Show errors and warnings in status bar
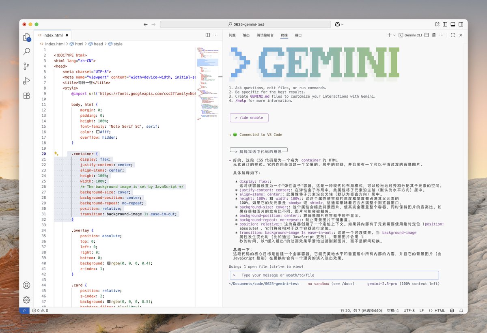This screenshot has width=487, height=333. [x=40, y=311]
